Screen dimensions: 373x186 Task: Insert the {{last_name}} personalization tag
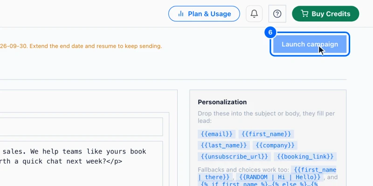click(x=224, y=145)
